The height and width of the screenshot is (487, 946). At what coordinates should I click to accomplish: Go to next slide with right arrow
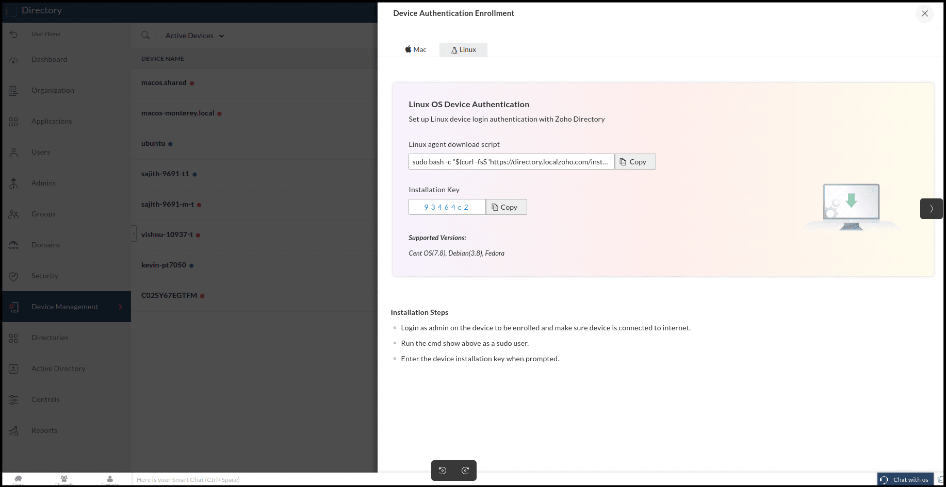tap(932, 209)
